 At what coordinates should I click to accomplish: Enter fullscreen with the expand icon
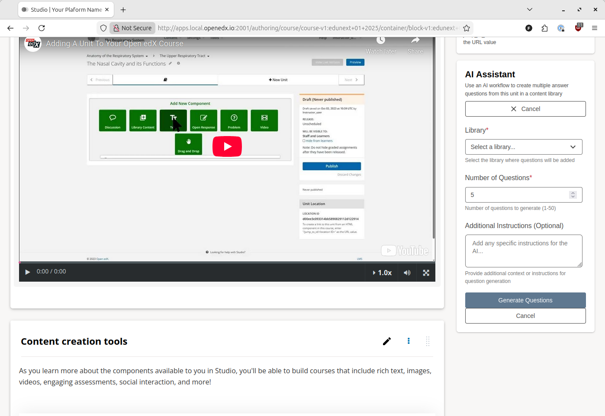[x=426, y=273]
